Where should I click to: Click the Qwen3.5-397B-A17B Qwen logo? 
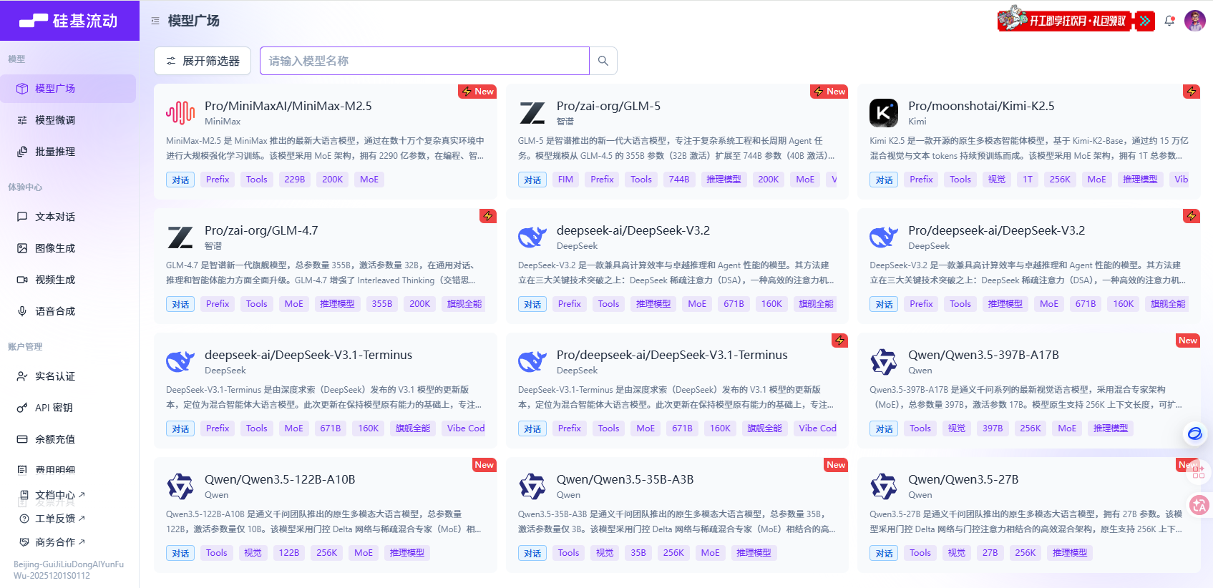click(884, 362)
